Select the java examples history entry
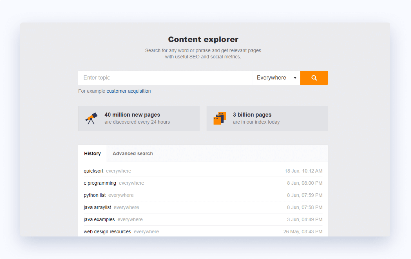The height and width of the screenshot is (259, 411). (x=99, y=219)
